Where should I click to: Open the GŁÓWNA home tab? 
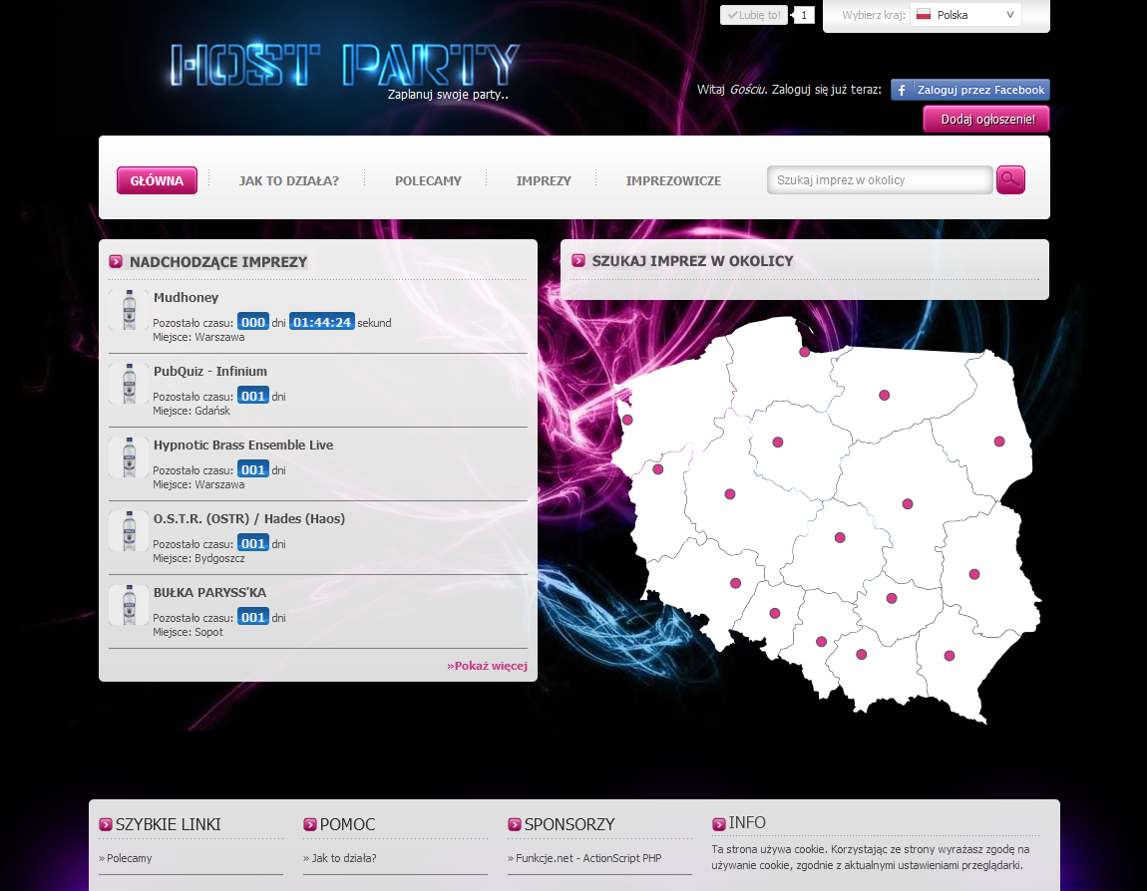(x=157, y=180)
